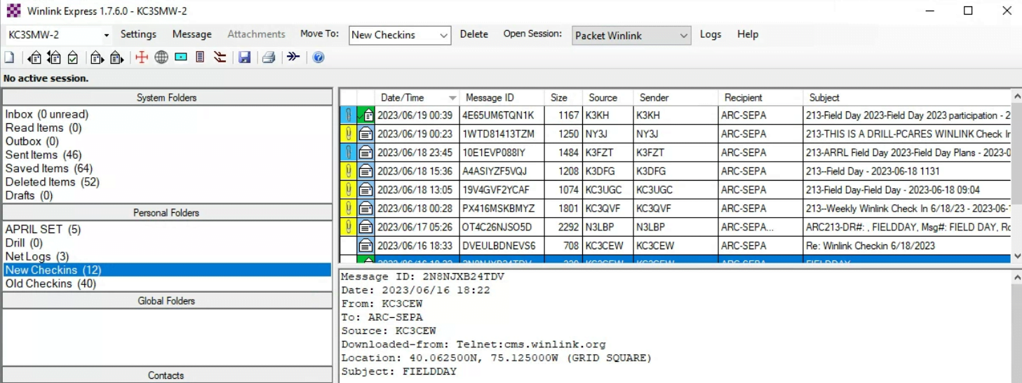Screen dimensions: 1022x383
Task: Click the blue floppy disk save icon
Action: [x=244, y=57]
